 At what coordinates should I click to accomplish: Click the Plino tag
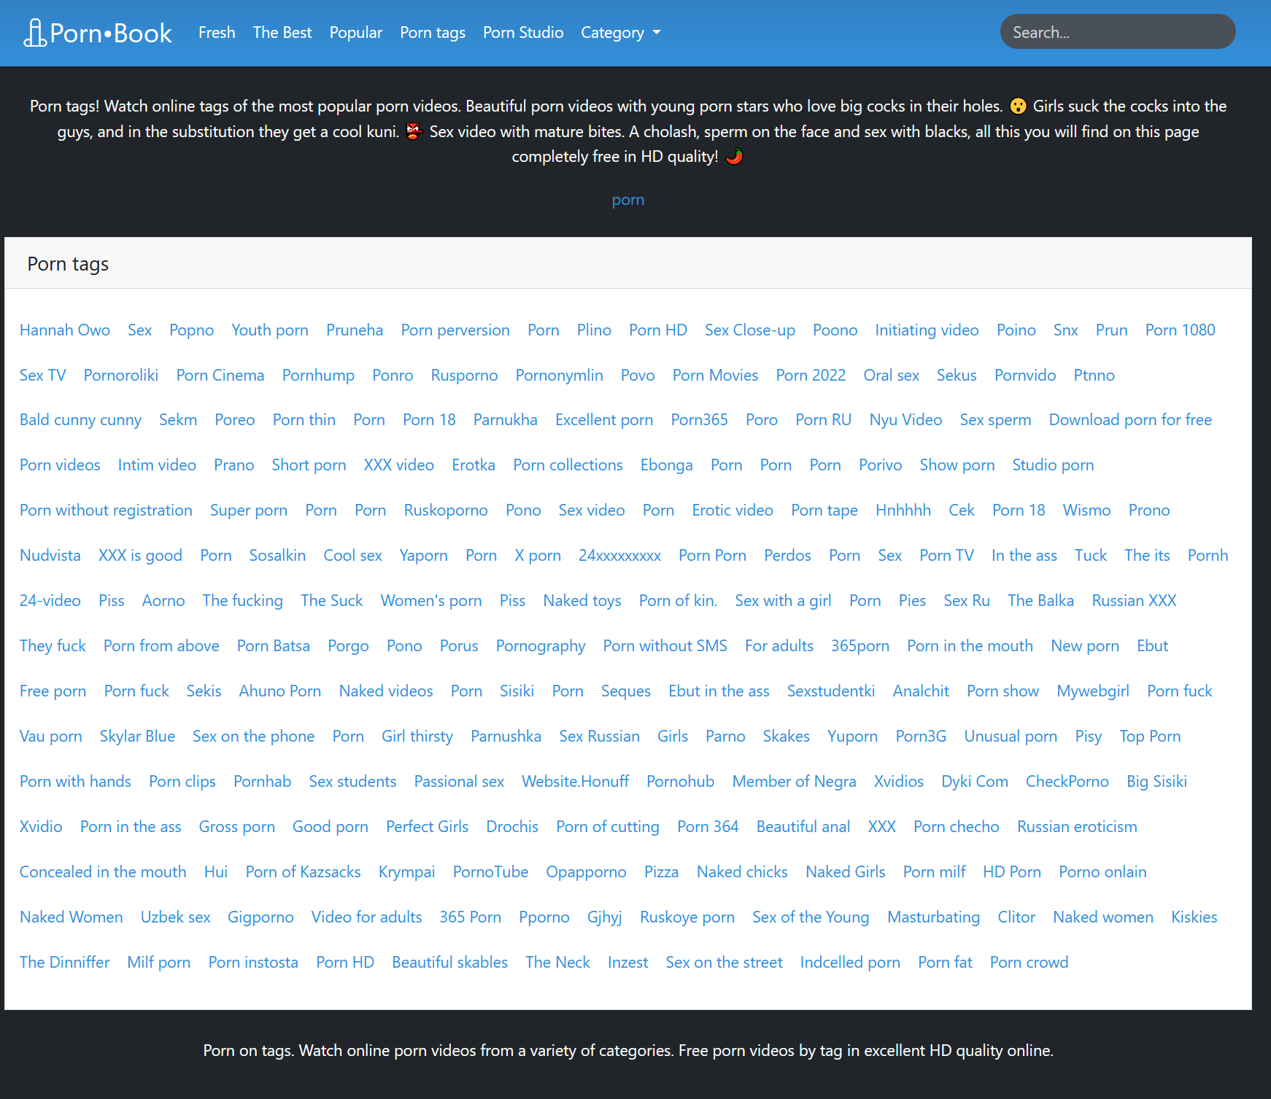(x=594, y=330)
